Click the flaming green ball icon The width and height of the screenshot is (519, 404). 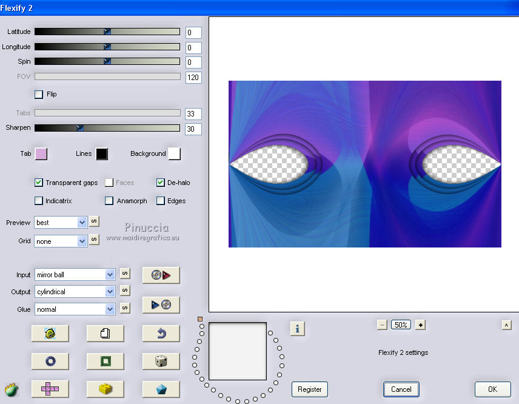click(12, 389)
